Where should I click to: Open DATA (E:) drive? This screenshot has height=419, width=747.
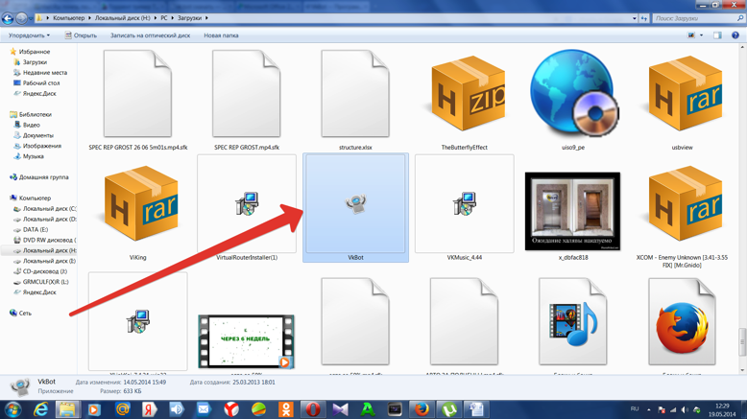36,229
